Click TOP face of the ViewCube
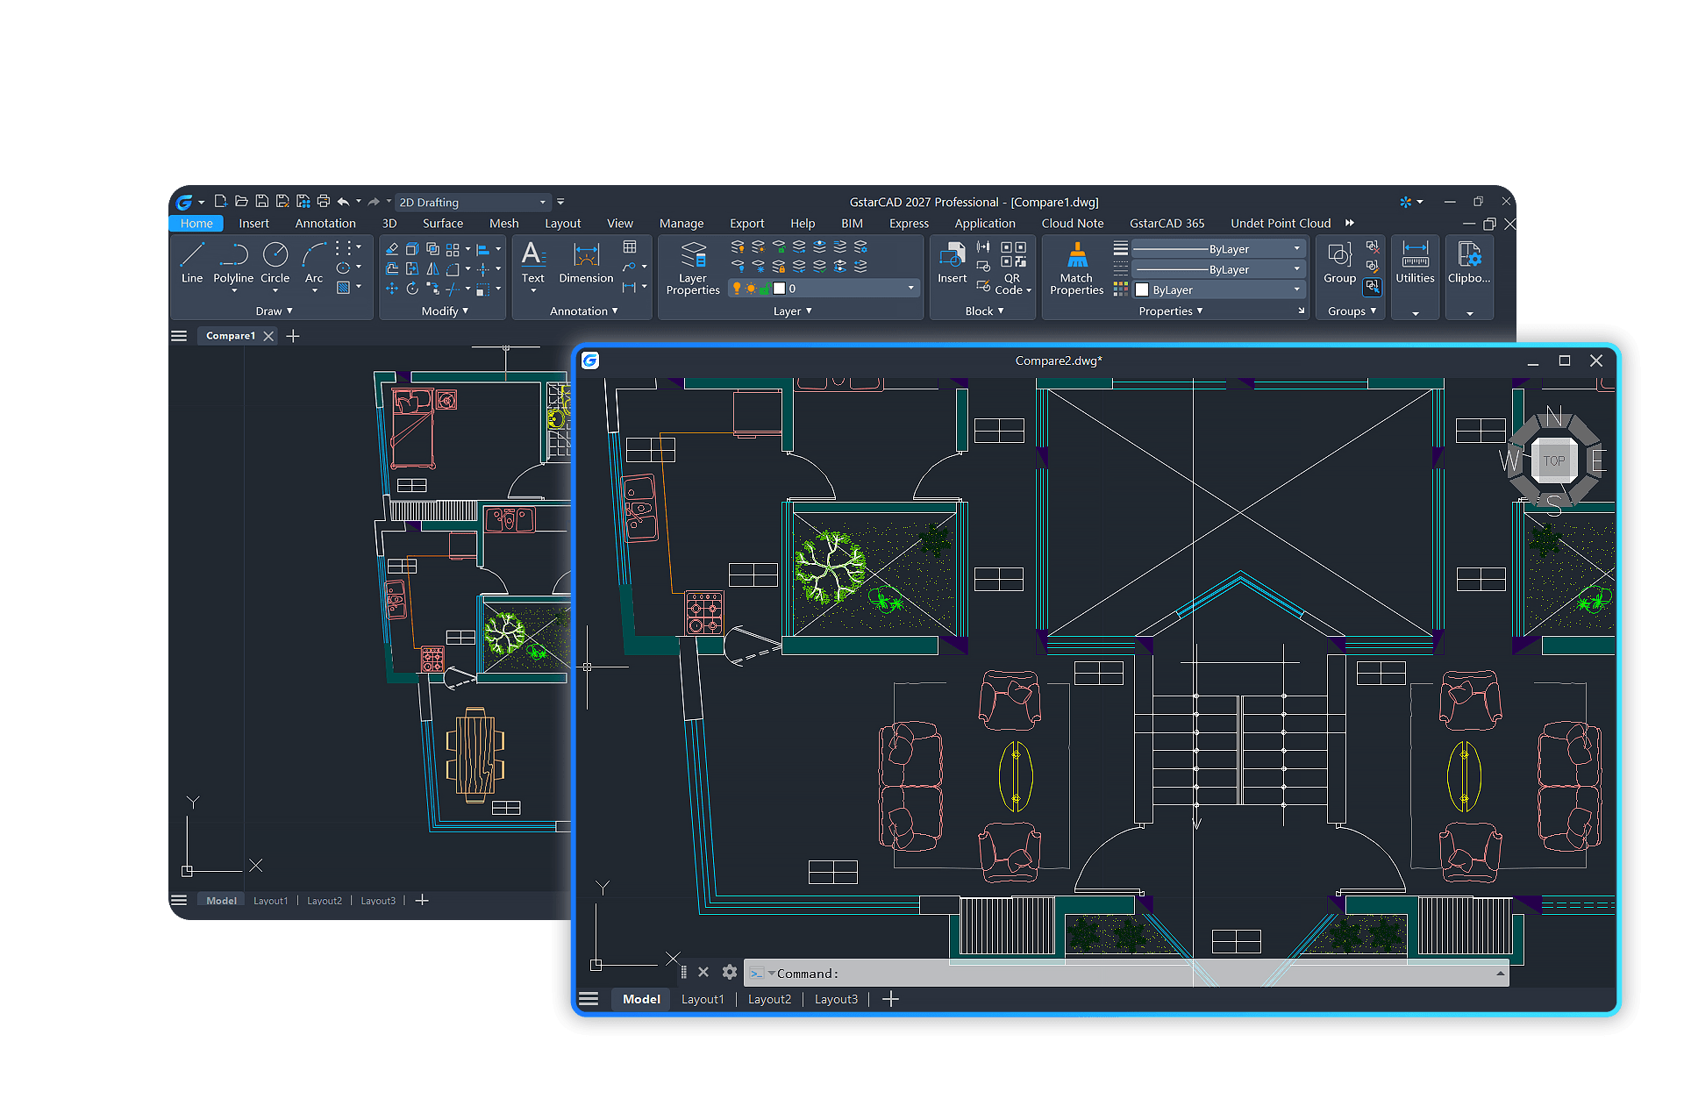The image size is (1684, 1106). [1554, 460]
